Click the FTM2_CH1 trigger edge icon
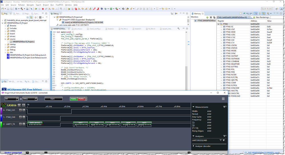The image size is (285, 155). 23,110
